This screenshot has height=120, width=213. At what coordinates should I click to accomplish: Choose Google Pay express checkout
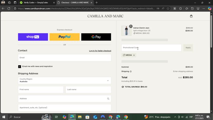[x=96, y=37]
